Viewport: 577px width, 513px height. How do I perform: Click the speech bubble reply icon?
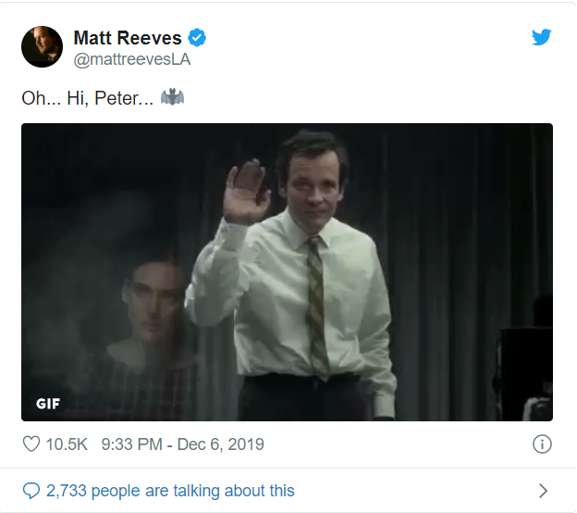[x=31, y=491]
